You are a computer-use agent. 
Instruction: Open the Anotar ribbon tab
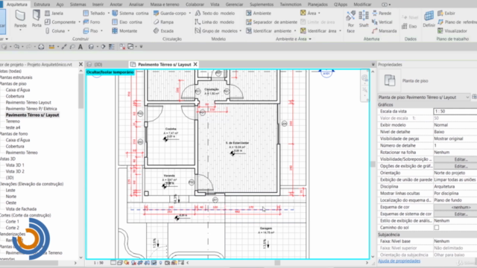116,4
